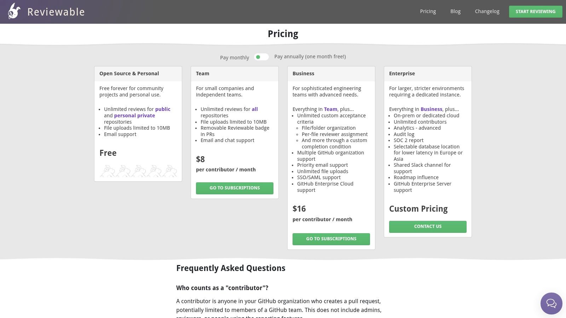
Task: Click Business plan Go to Subscriptions button
Action: [x=331, y=239]
